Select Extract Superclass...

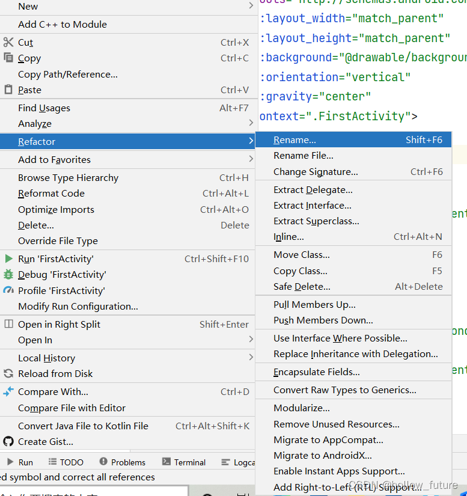pyautogui.click(x=353, y=221)
